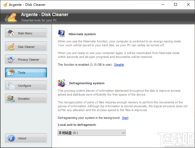Maximize the Argente window
Screen dimensions: 195x148
pos(176,5)
